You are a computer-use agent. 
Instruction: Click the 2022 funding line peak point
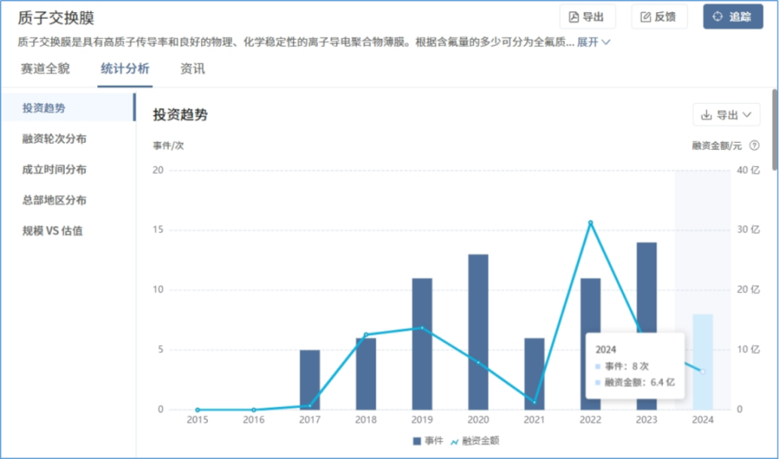pos(590,222)
